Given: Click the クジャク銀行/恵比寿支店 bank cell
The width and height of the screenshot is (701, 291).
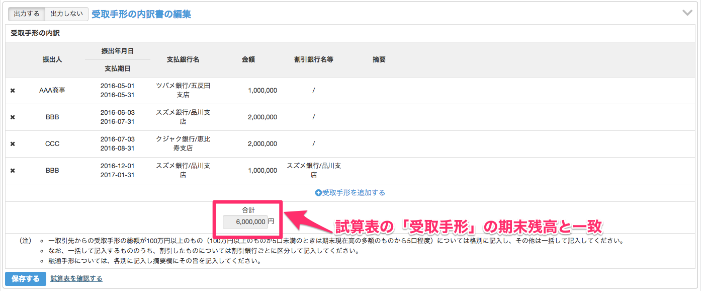Looking at the screenshot, I should point(183,144).
